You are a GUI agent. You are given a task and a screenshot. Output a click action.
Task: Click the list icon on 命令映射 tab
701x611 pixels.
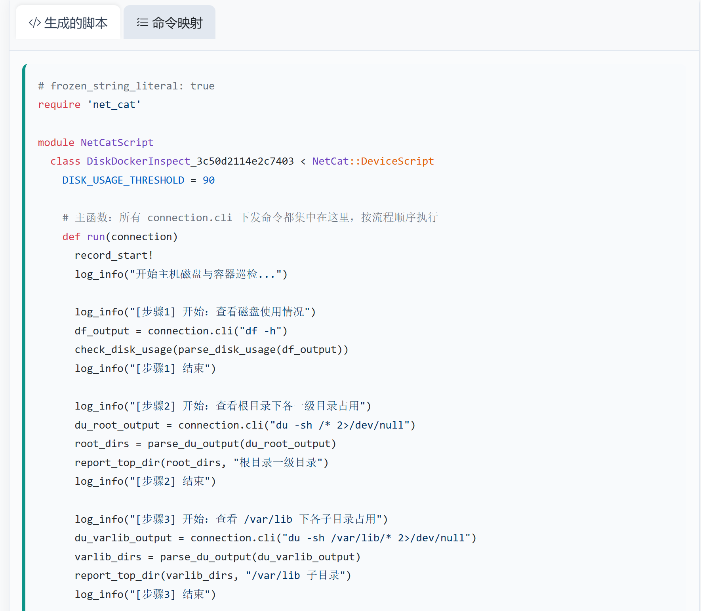142,23
